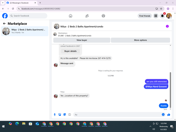Choose a GIF icon
The height and width of the screenshot is (132, 176).
click(70, 115)
